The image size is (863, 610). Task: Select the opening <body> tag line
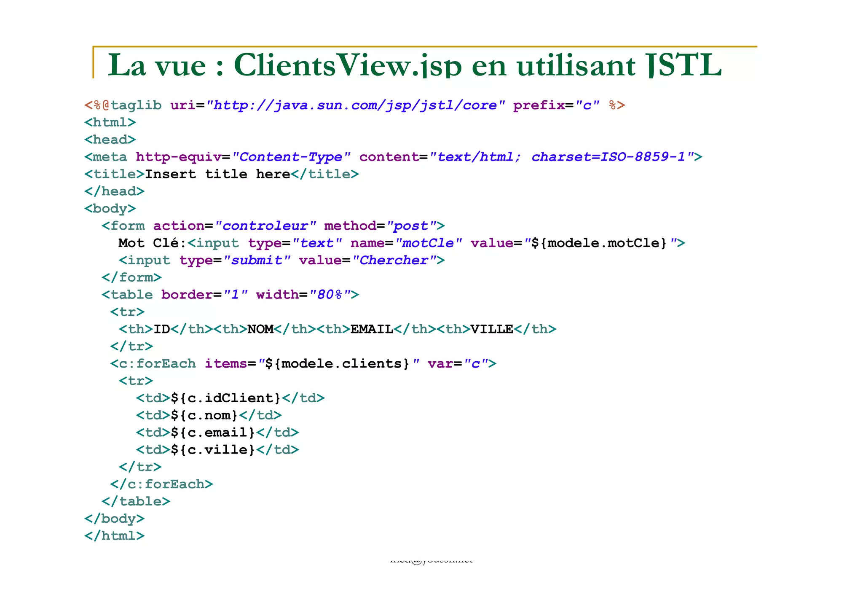coord(110,209)
